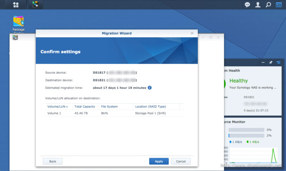Open the notifications speech bubble

point(247,5)
